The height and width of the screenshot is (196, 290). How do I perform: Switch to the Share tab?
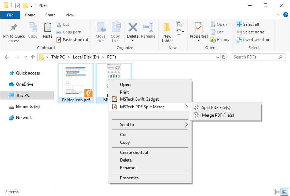(50, 15)
